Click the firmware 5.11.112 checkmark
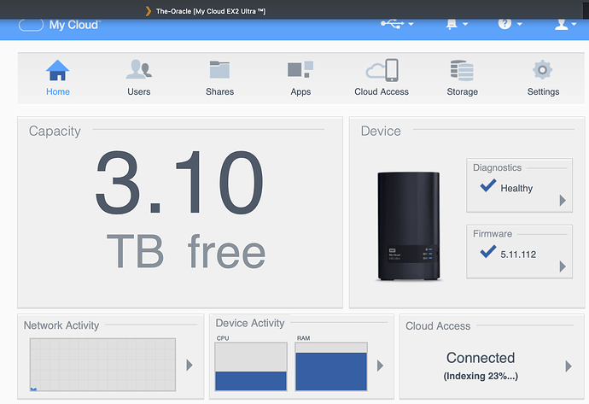 point(488,251)
